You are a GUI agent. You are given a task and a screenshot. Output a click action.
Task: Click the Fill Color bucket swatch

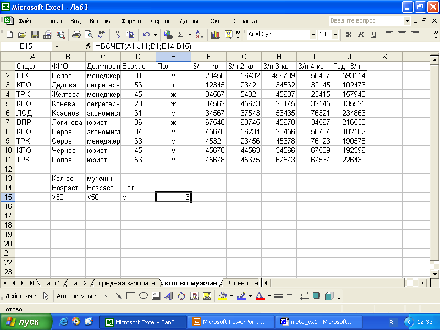coord(222,296)
